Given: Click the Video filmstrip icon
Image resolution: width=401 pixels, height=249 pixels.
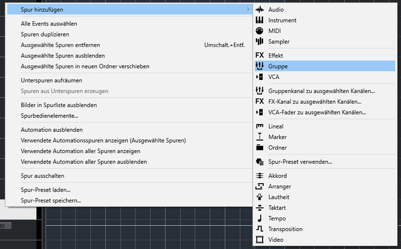Looking at the screenshot, I should pos(260,239).
